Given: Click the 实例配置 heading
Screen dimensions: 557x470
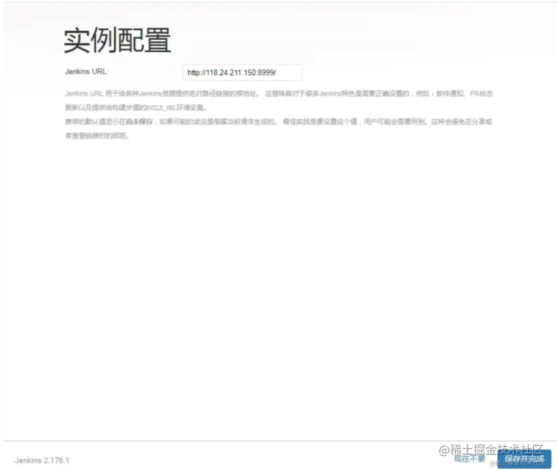Looking at the screenshot, I should [x=117, y=40].
